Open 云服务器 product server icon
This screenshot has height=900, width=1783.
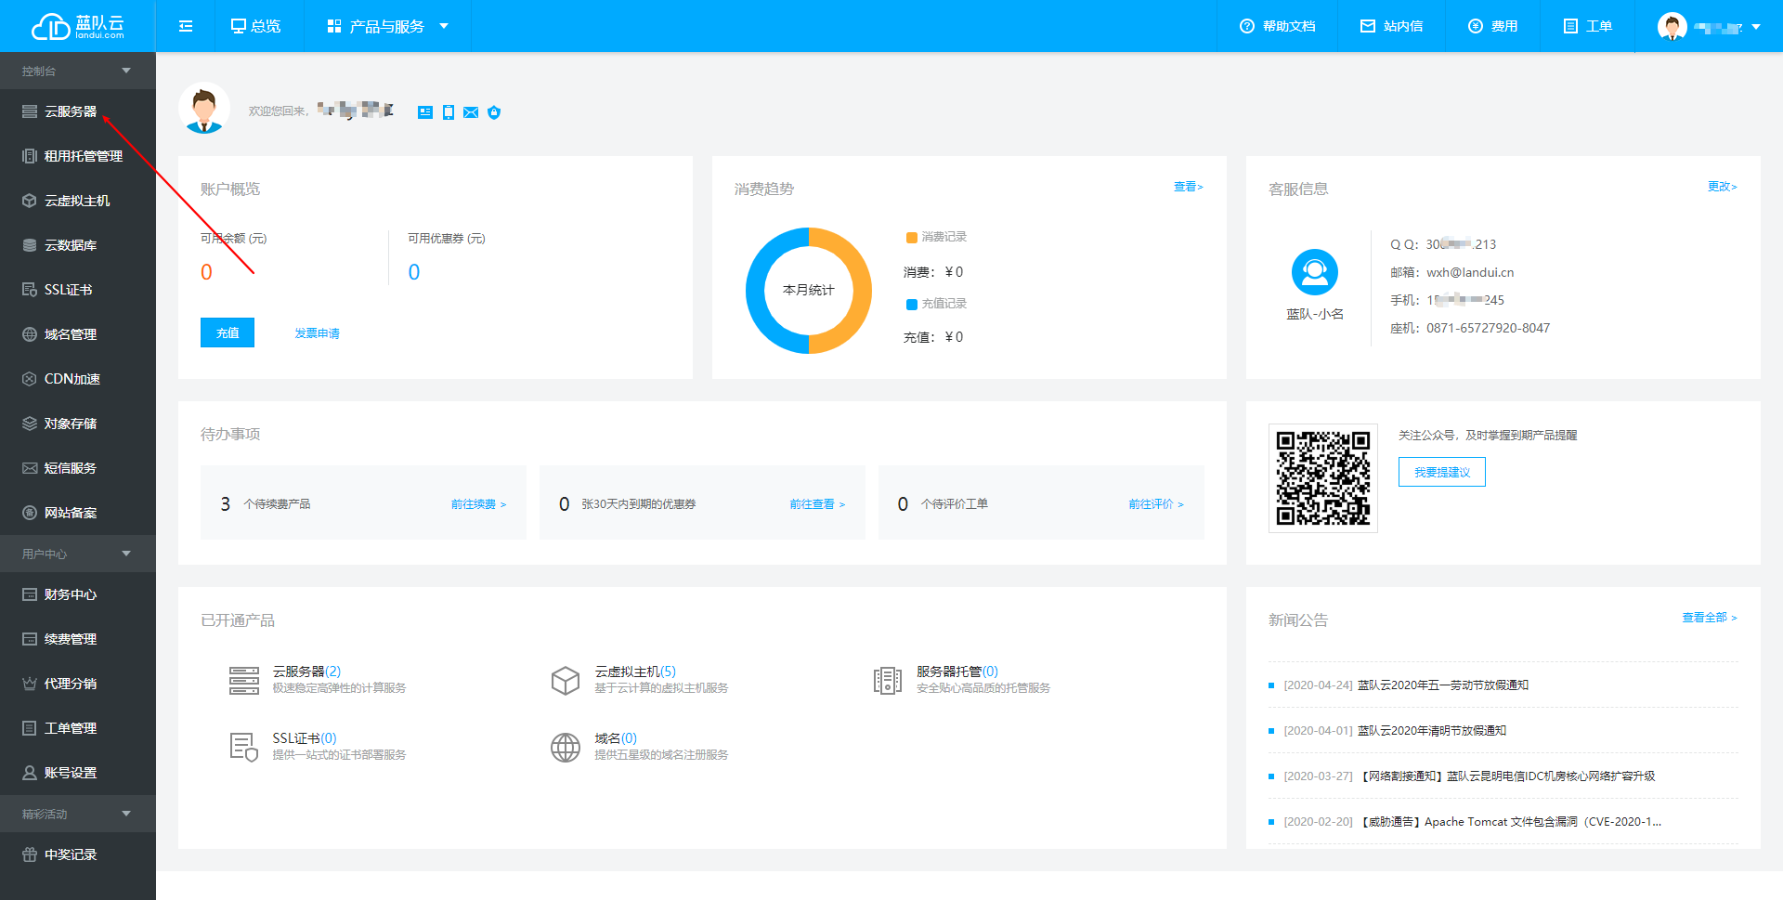tap(243, 680)
